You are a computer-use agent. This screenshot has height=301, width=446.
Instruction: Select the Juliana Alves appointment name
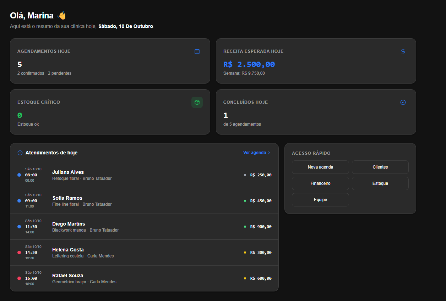pos(68,172)
